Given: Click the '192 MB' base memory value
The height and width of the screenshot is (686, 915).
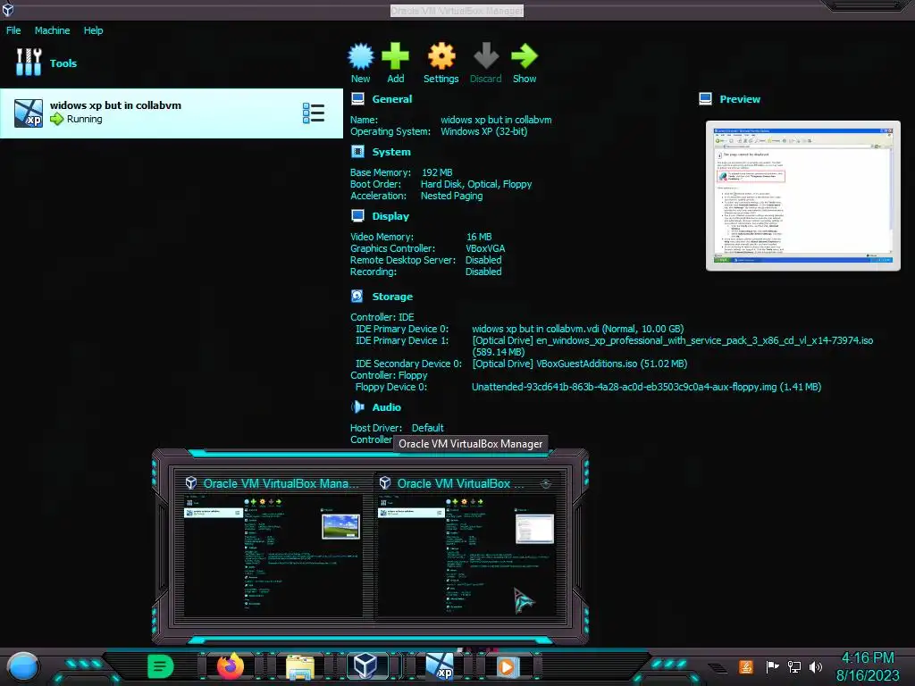Looking at the screenshot, I should tap(437, 172).
